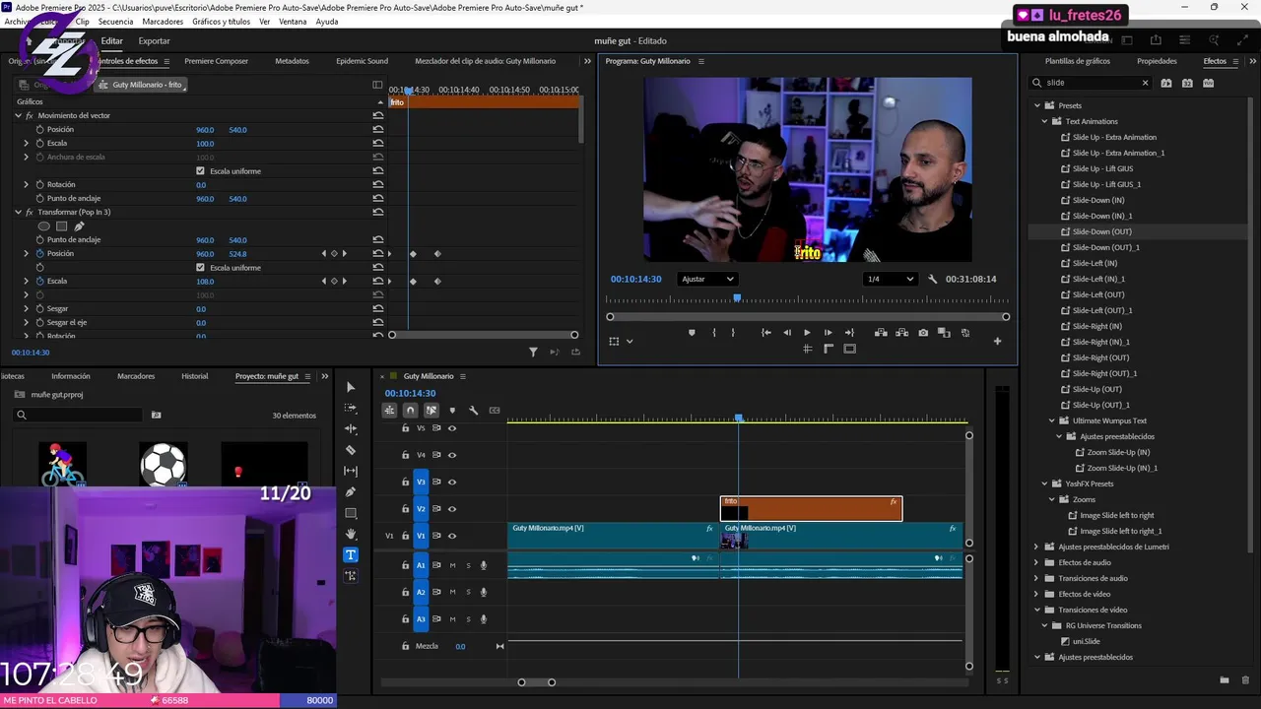The width and height of the screenshot is (1261, 709).
Task: Open Plantillas de gráficos tab
Action: pos(1078,61)
